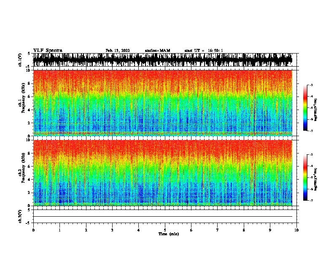Click the ch.1(V) waveform "5" tick label

tap(29, 54)
